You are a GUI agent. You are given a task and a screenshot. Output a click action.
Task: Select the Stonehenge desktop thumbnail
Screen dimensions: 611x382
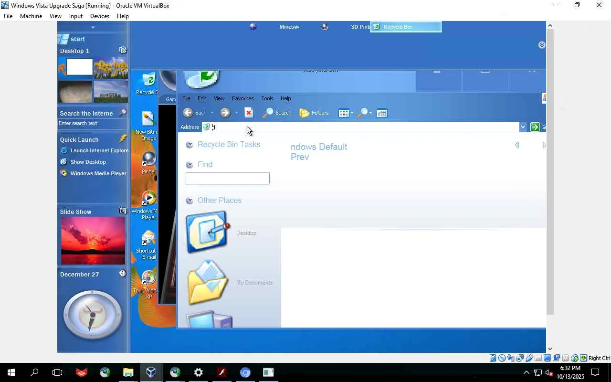[x=111, y=92]
